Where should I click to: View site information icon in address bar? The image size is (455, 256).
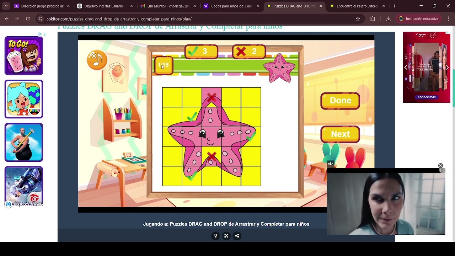(x=40, y=19)
